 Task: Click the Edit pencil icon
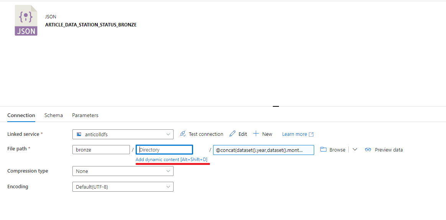[x=232, y=134]
